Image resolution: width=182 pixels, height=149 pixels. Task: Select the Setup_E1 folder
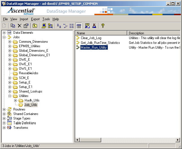[x=26, y=87]
